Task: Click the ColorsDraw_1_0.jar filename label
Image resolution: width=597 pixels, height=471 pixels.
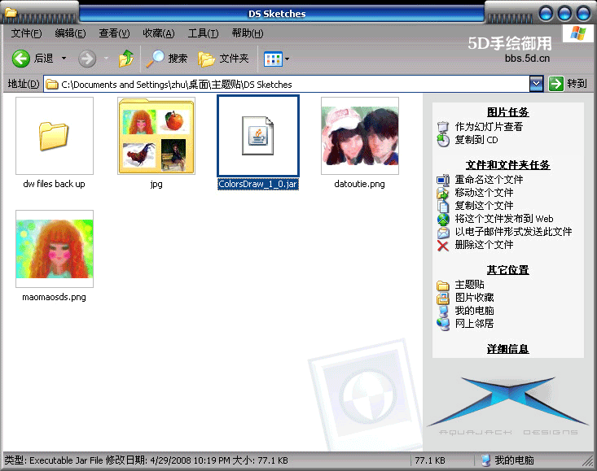Action: point(257,184)
